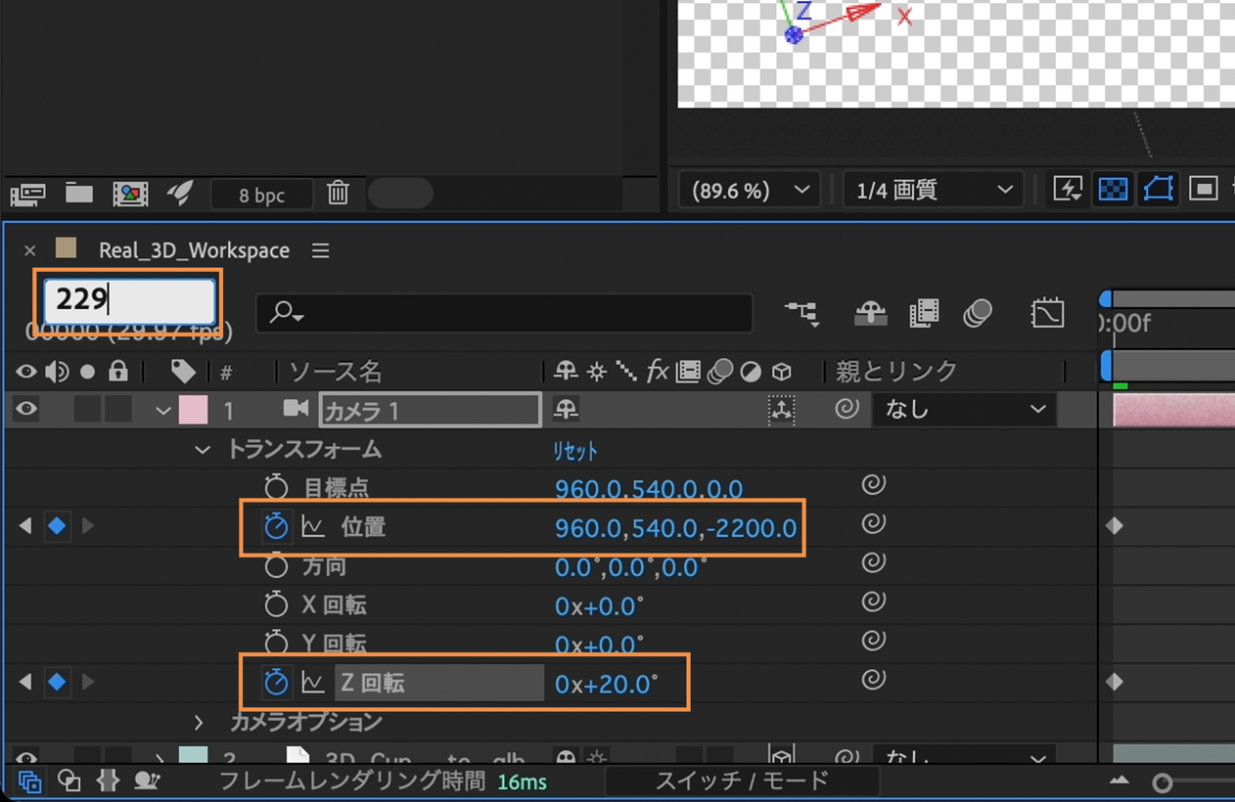The height and width of the screenshot is (802, 1235).
Task: Click expression pick whip for Z 回転
Action: pos(873,680)
